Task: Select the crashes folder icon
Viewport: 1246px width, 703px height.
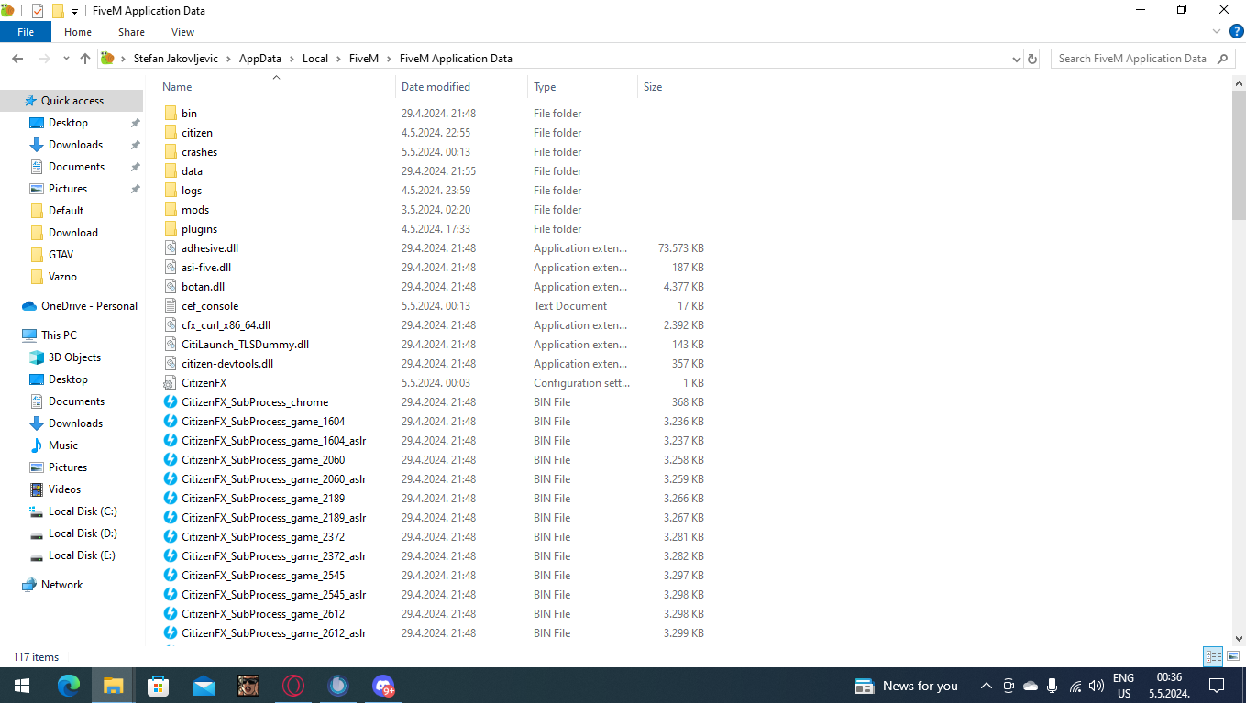Action: 171,152
